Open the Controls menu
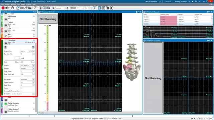This screenshot has height=120, width=214. pos(29,4)
